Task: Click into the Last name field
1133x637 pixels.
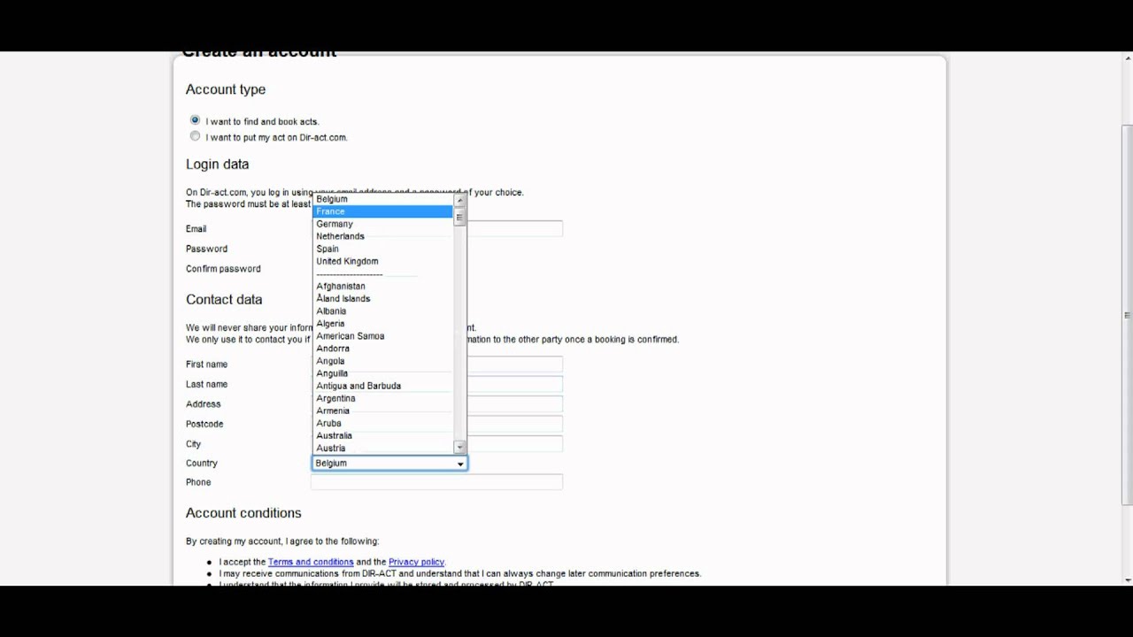Action: pos(514,384)
